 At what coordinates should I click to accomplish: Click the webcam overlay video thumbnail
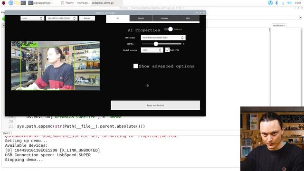click(x=272, y=139)
